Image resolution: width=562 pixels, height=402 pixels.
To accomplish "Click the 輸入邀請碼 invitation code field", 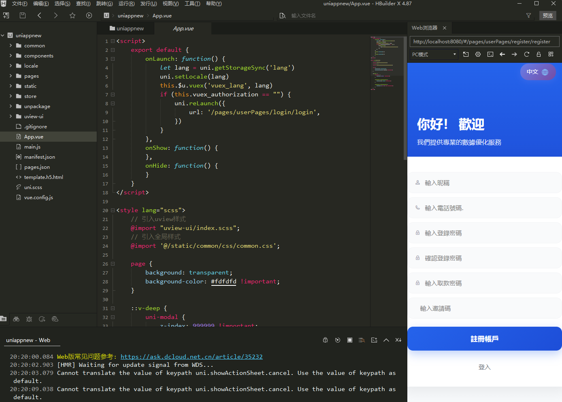I will pyautogui.click(x=485, y=308).
